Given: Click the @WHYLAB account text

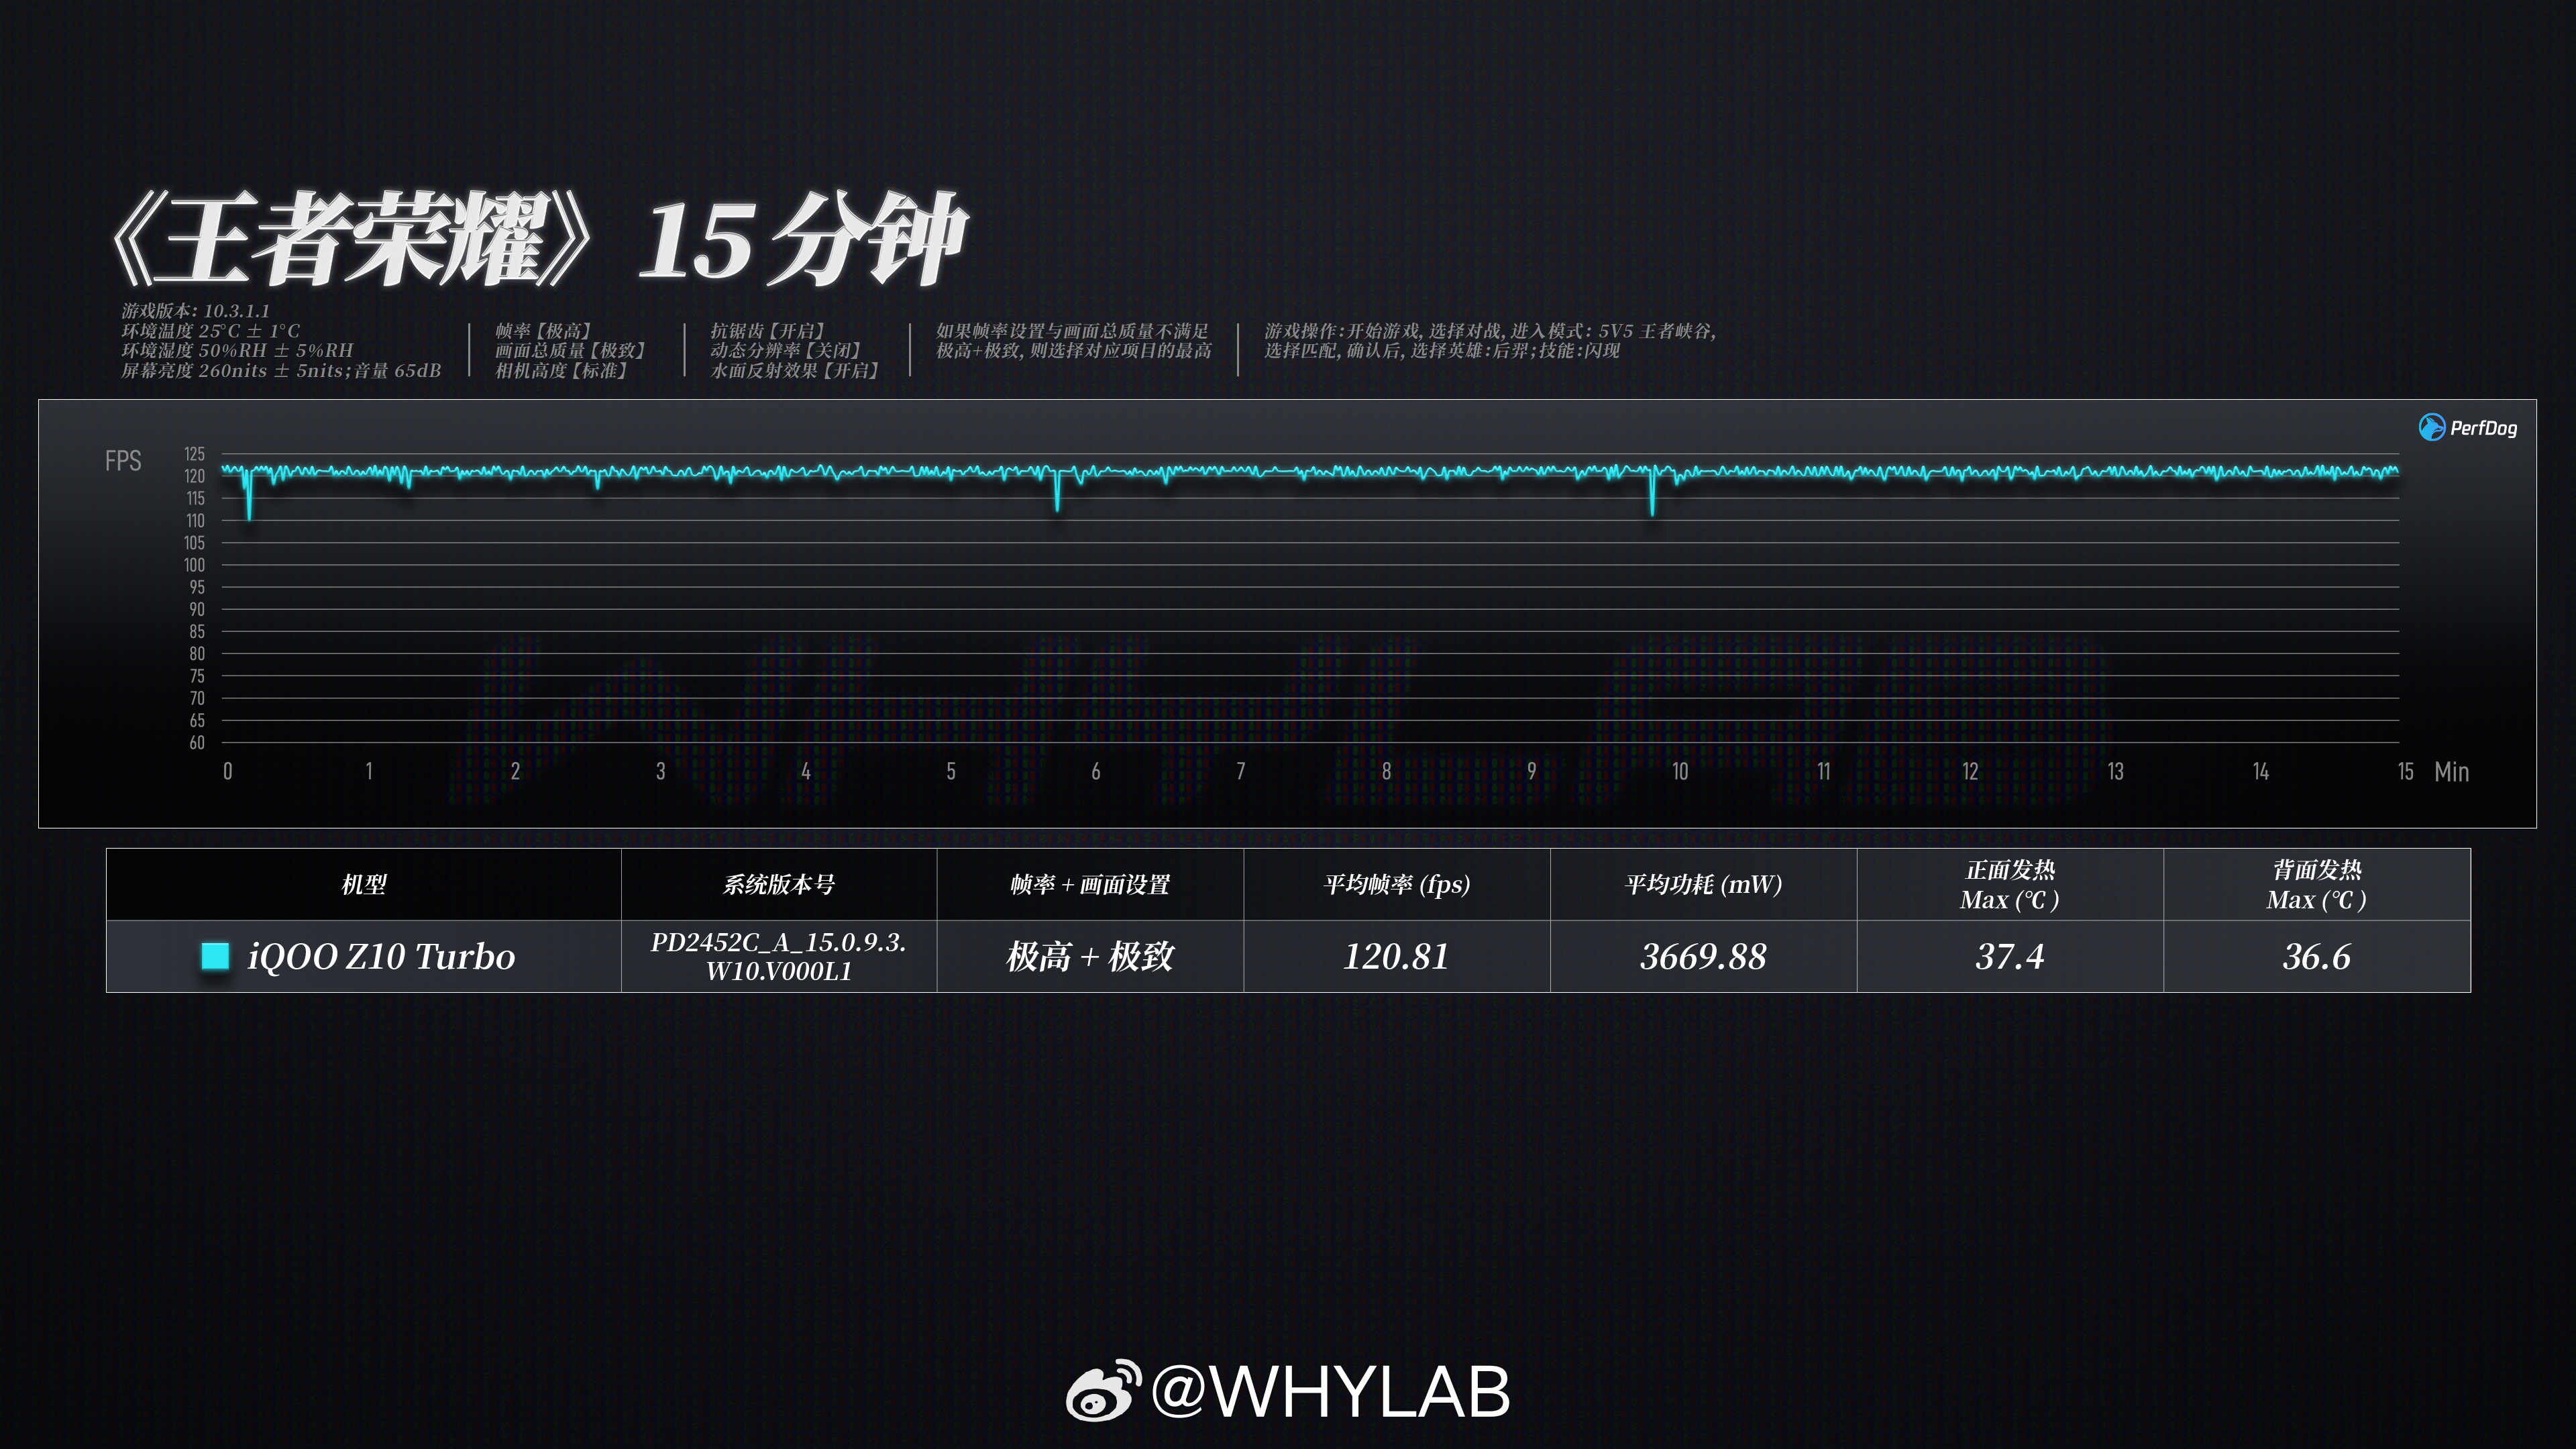Looking at the screenshot, I should pos(1330,1392).
